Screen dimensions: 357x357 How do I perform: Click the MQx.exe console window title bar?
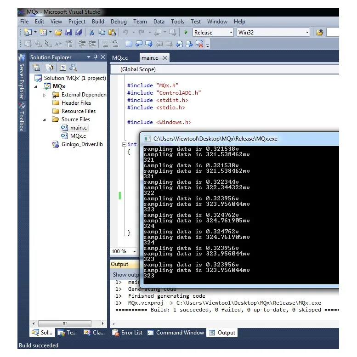coord(240,139)
